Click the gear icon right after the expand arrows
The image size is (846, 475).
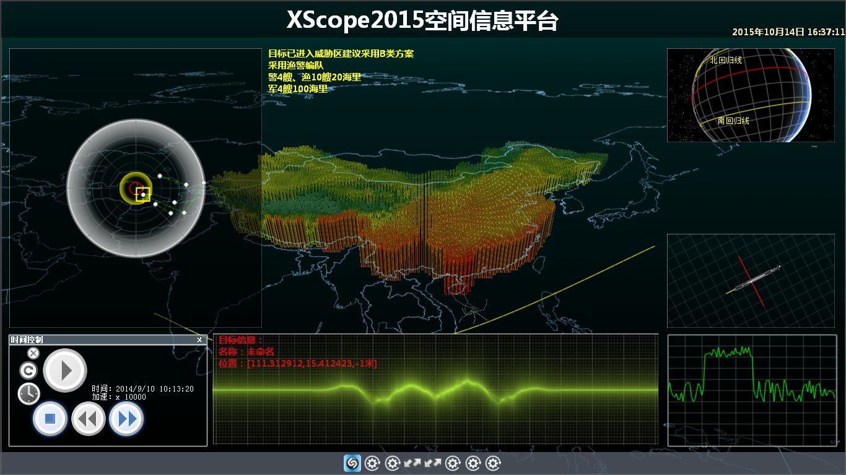[453, 463]
